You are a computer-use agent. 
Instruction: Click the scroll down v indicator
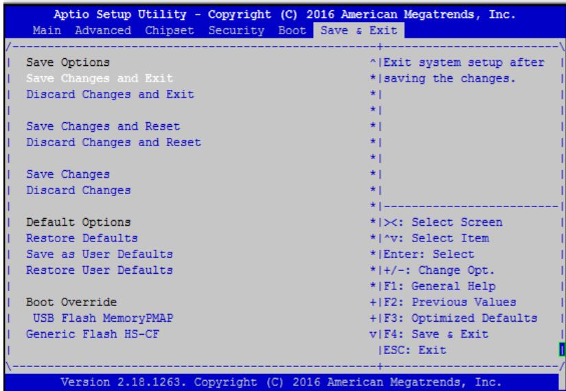click(x=373, y=335)
